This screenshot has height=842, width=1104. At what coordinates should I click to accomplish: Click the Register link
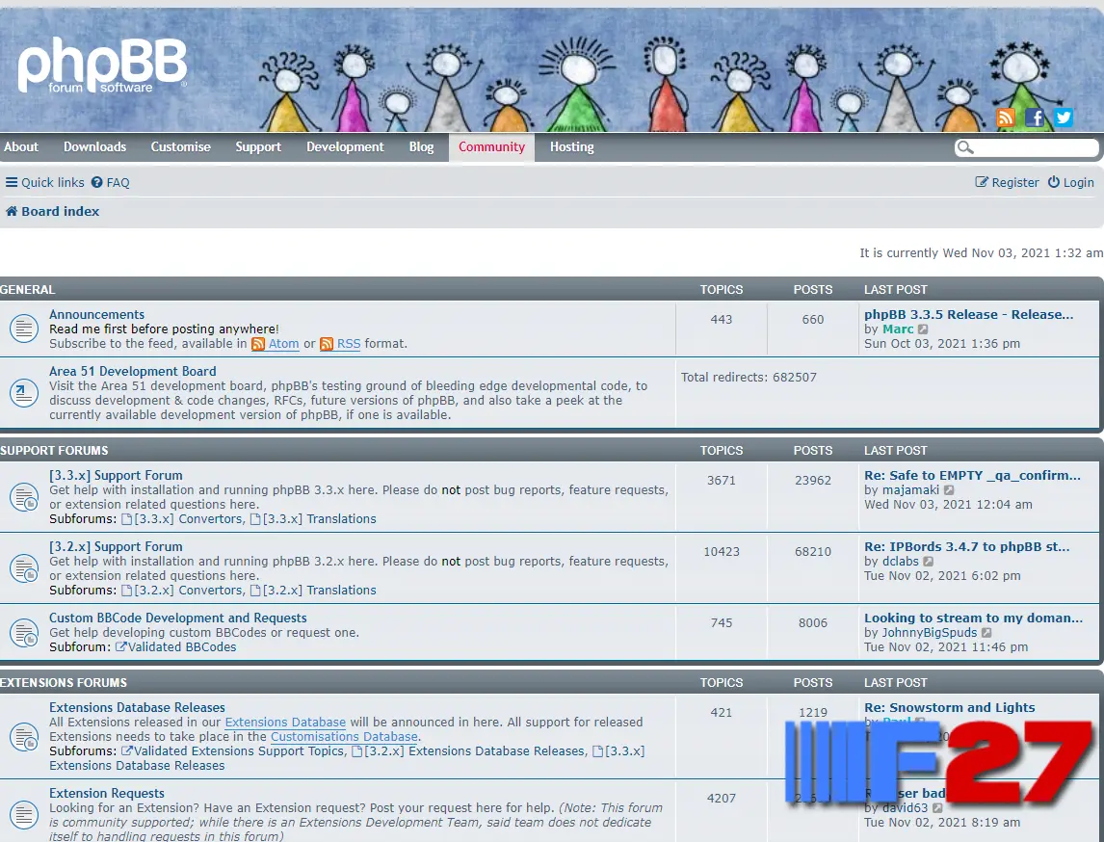pos(1008,182)
